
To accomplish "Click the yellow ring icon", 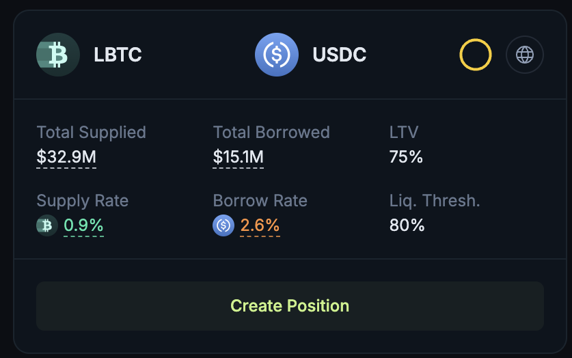I will coord(476,55).
